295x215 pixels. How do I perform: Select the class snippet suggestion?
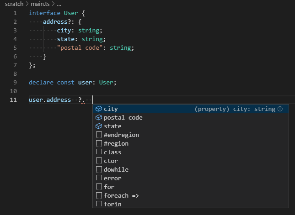pos(191,152)
